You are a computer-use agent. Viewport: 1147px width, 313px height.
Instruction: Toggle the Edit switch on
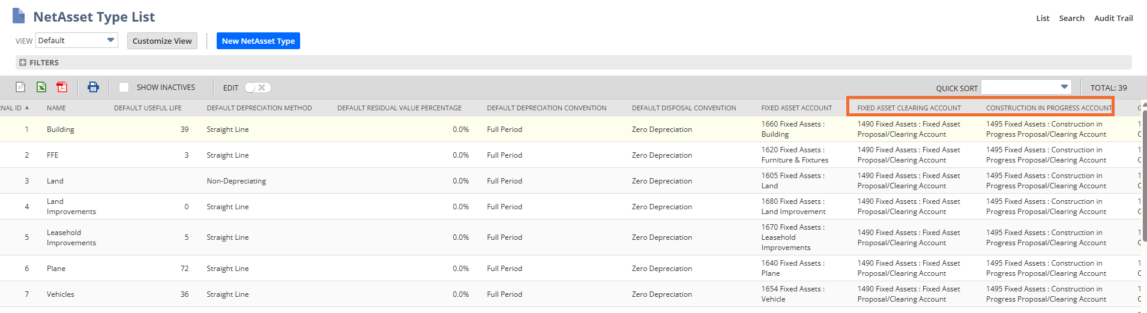[257, 88]
